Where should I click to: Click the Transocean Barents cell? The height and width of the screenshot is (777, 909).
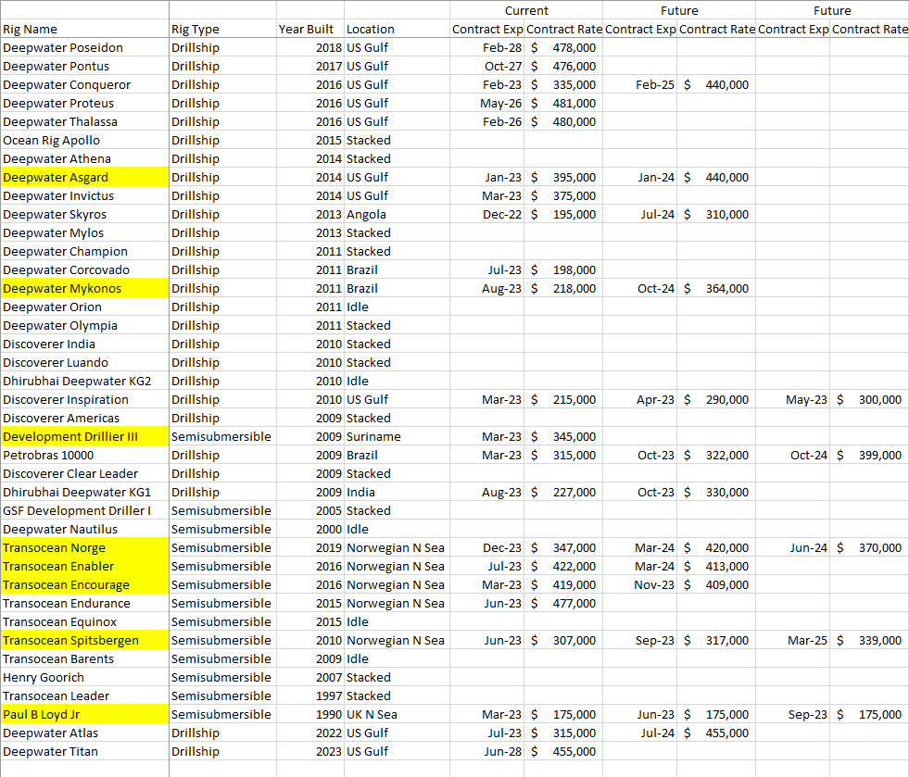point(84,659)
